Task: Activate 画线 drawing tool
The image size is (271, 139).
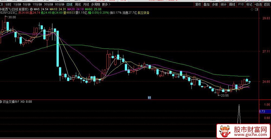Action: (x=232, y=5)
